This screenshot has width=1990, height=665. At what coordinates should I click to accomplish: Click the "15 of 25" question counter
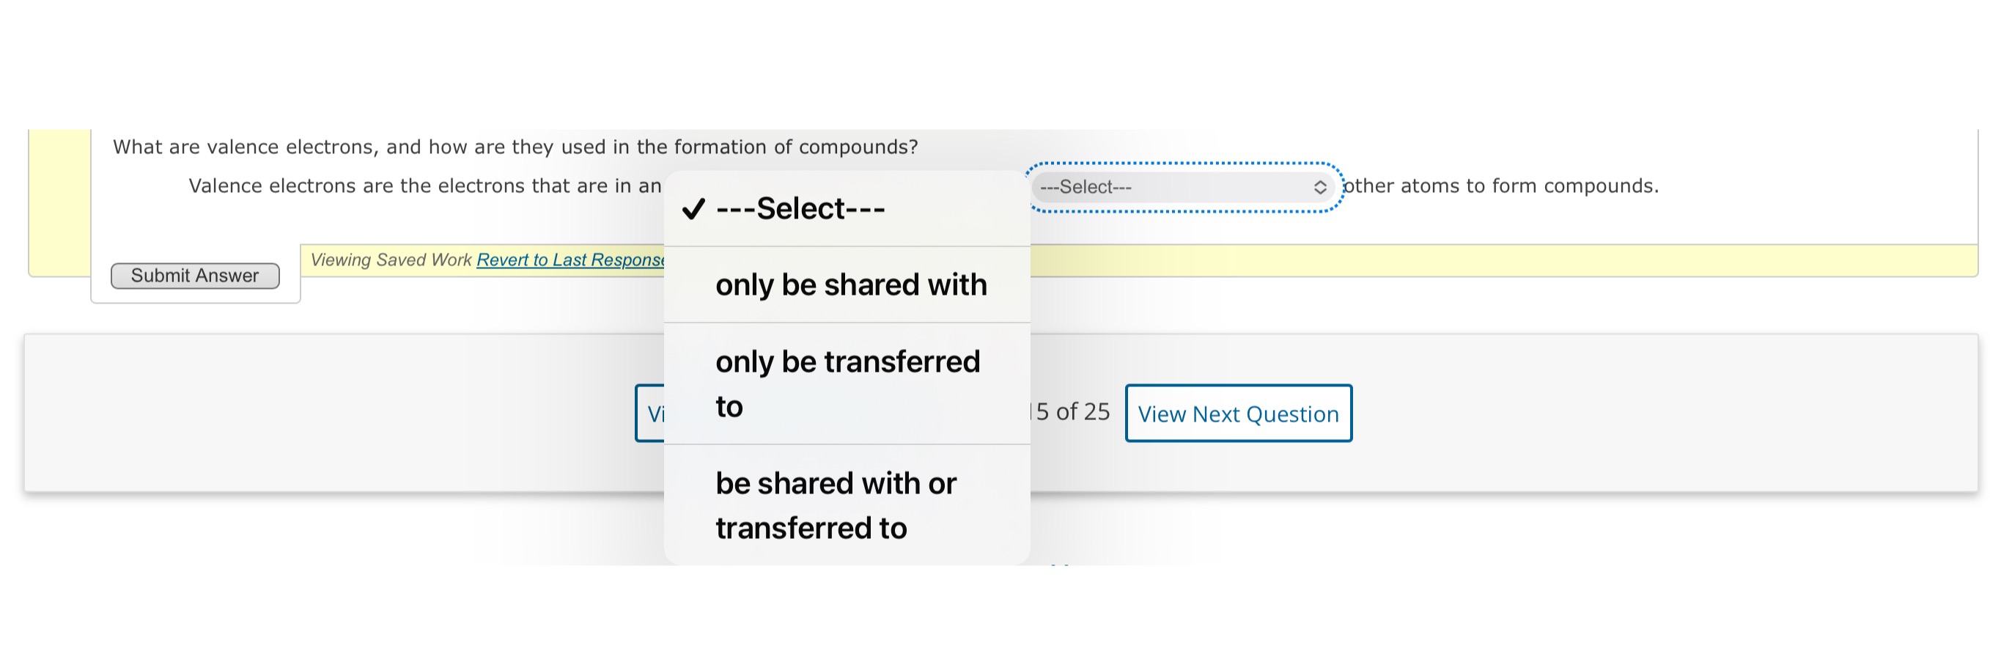click(1072, 411)
